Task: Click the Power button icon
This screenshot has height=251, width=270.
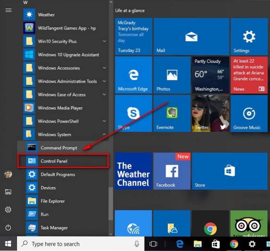Action: (x=8, y=227)
